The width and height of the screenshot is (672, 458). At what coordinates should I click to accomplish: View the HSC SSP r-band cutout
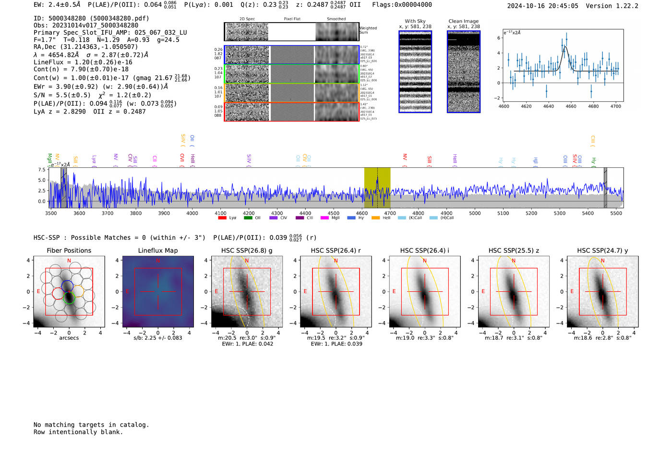[336, 292]
